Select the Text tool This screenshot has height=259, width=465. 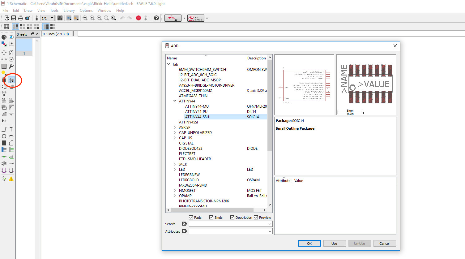tap(11, 129)
